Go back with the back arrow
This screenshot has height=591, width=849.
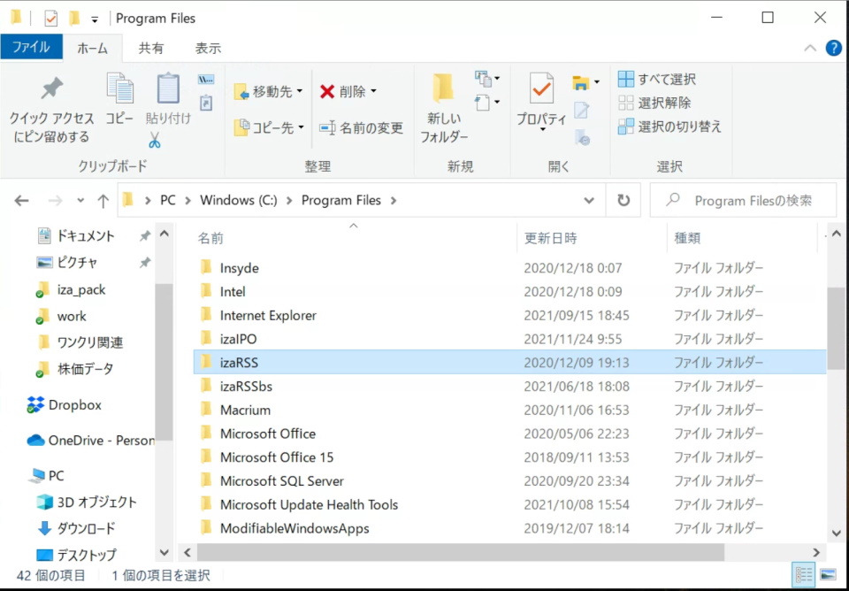point(21,201)
